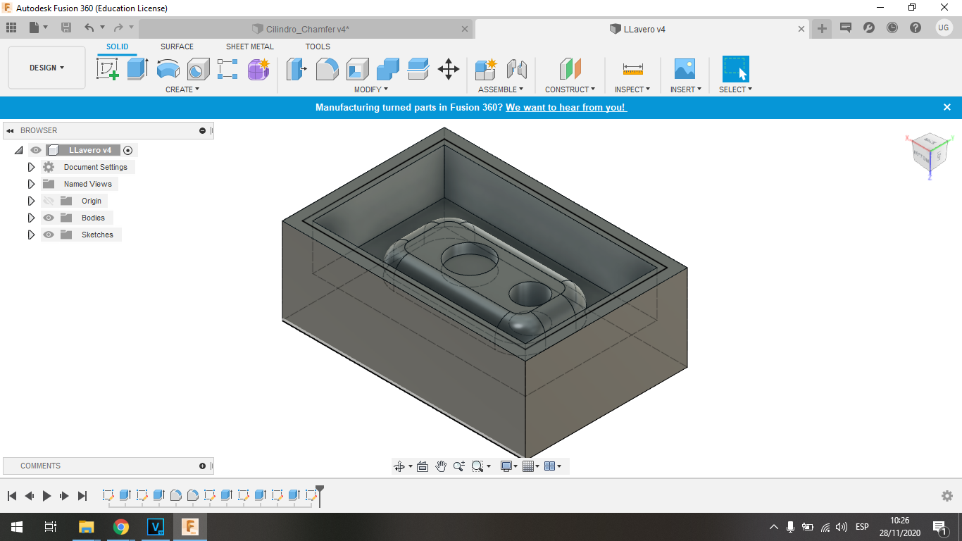
Task: Open the DESIGN workspace dropdown
Action: [46, 68]
